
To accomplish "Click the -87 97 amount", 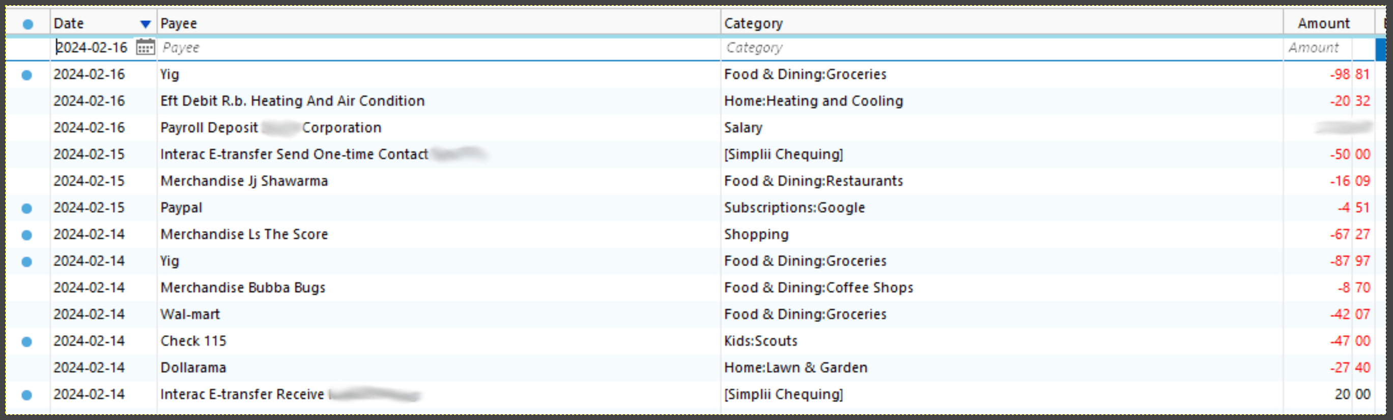I will tap(1350, 261).
